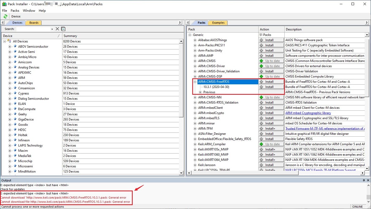Click the Output panel vertical scrollbar
The width and height of the screenshot is (371, 209).
tap(369, 193)
